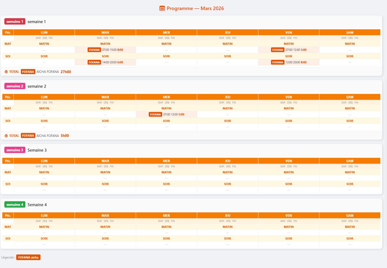Click the 5h00 weekly total

(65, 136)
